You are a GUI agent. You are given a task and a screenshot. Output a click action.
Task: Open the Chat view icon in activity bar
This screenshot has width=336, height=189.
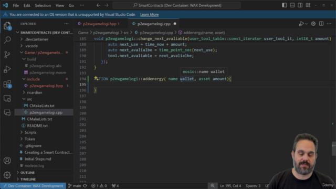coord(7,112)
